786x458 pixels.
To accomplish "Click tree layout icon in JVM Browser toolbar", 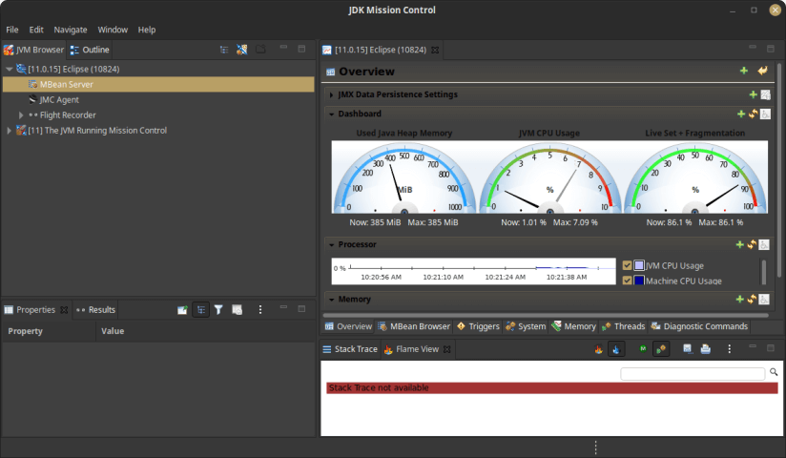I will [x=224, y=50].
